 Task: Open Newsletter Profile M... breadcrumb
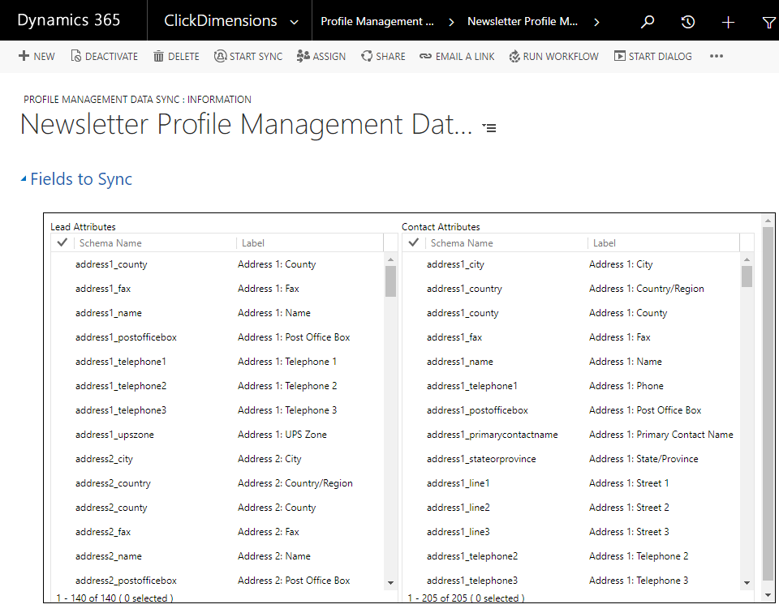pos(523,21)
